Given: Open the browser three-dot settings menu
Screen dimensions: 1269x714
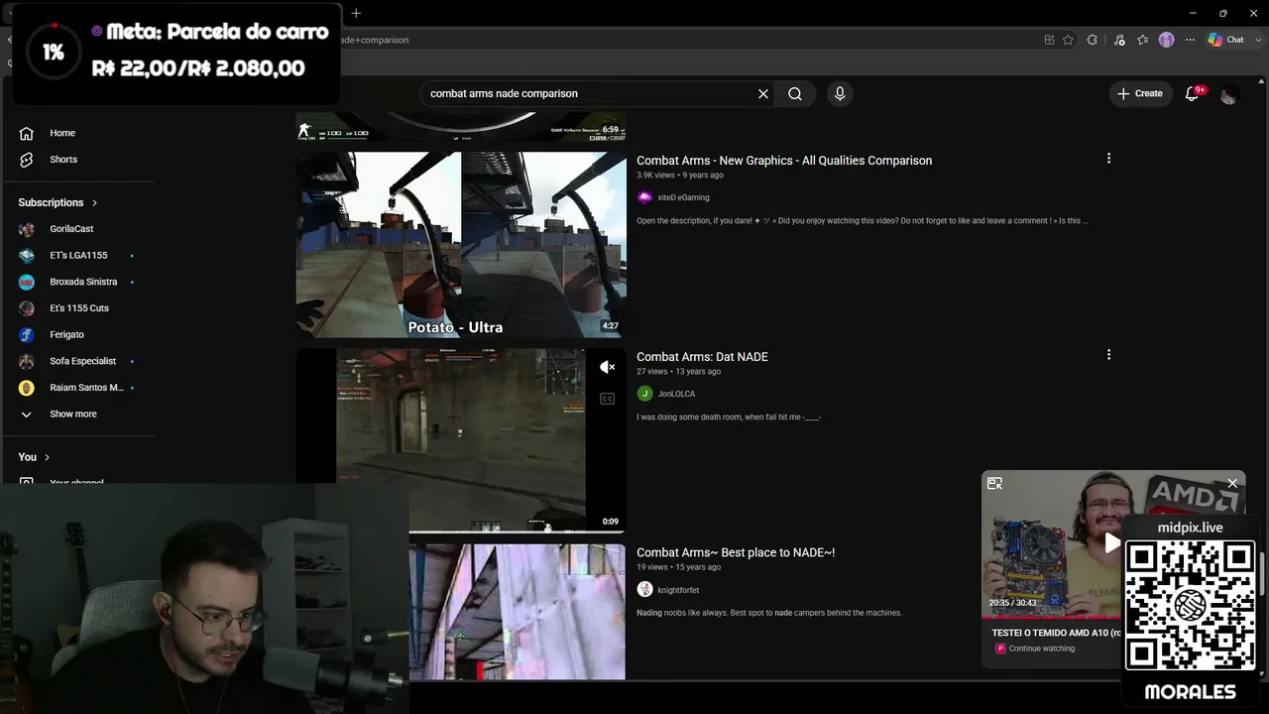Looking at the screenshot, I should (x=1189, y=40).
